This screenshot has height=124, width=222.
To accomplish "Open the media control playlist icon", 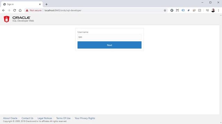I will [x=207, y=10].
